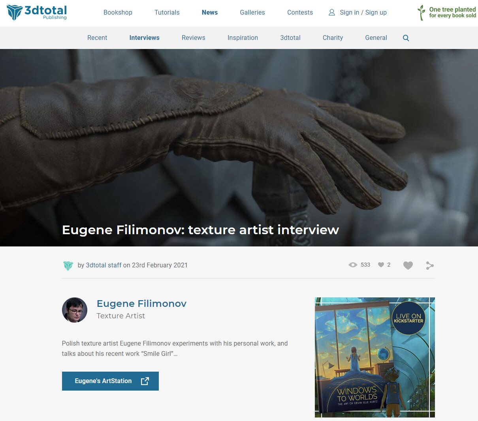Viewport: 478px width, 421px height.
Task: Open the search magnifier icon
Action: point(406,38)
